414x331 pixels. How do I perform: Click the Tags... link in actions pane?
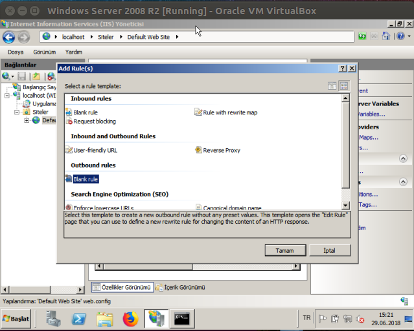pos(367,205)
